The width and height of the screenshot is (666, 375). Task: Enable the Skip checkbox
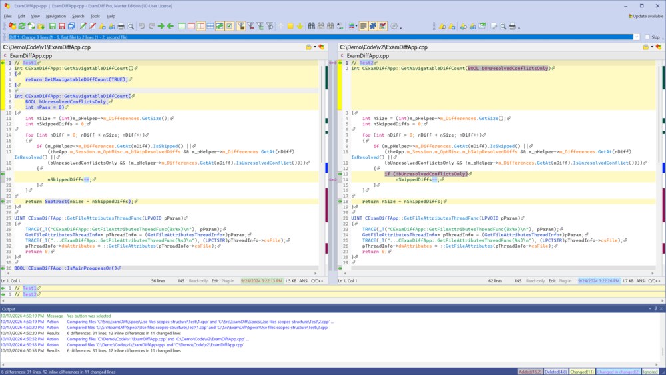(x=647, y=37)
